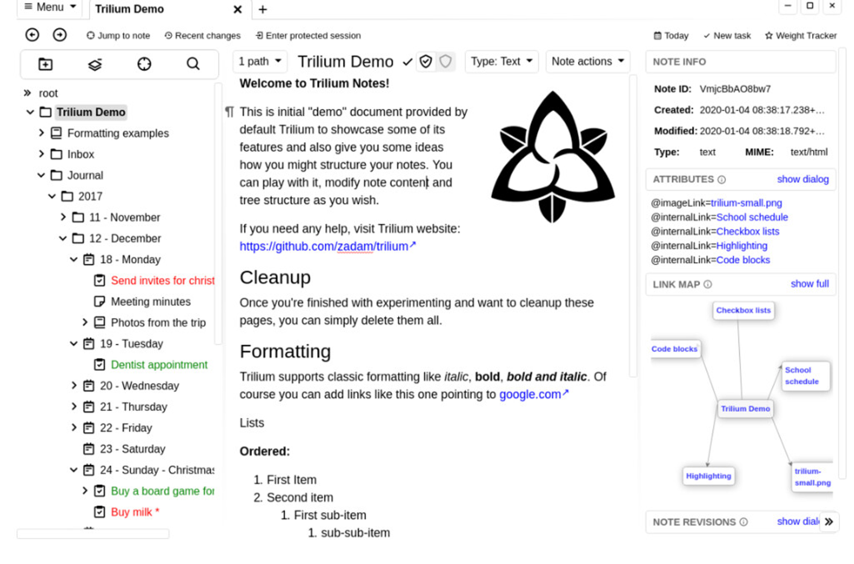Open the 1 path dropdown
Image resolution: width=854 pixels, height=564 pixels.
[260, 61]
